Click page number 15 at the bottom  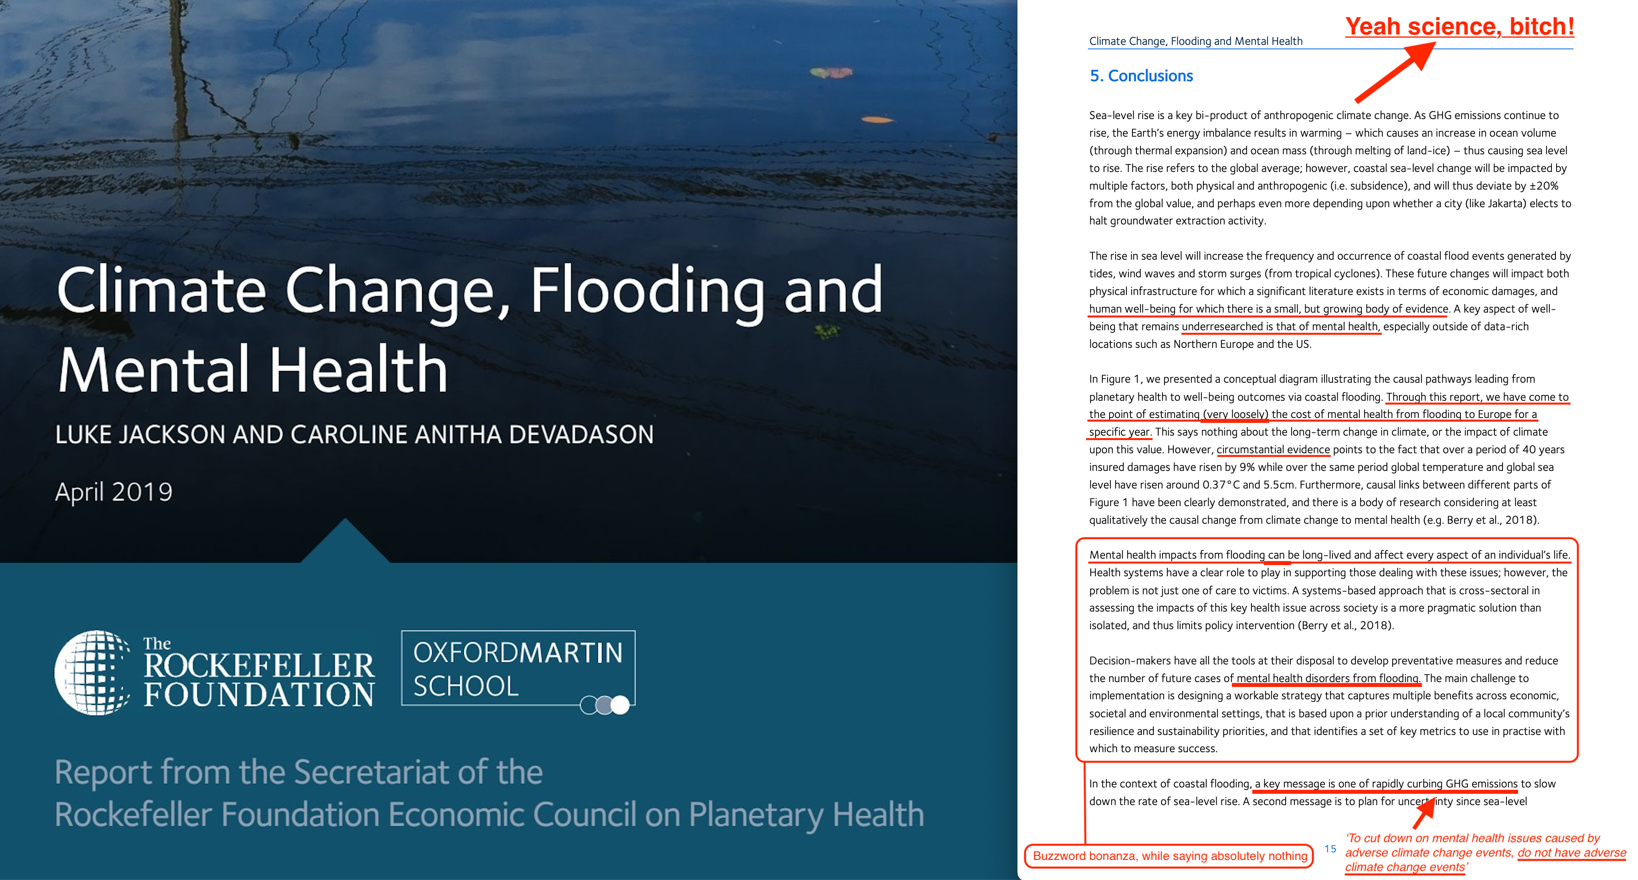coord(1330,849)
